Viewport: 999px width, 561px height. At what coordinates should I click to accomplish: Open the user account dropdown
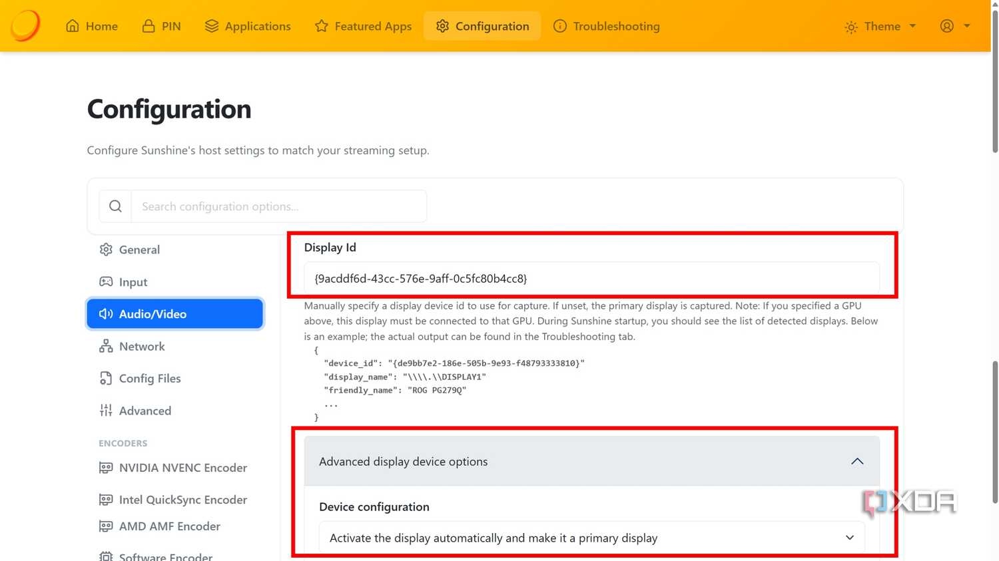[x=955, y=26]
